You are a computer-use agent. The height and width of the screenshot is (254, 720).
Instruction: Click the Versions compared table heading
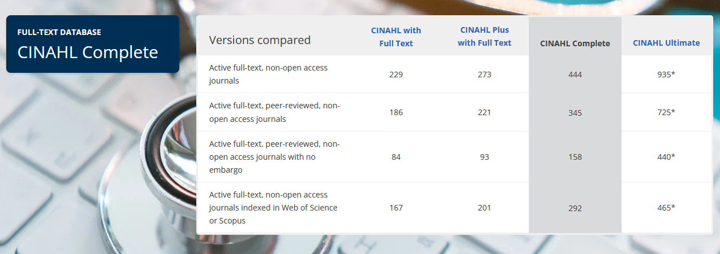coord(260,40)
